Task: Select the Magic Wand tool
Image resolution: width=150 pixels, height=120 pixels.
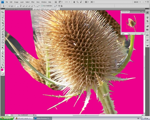Action: click(2, 20)
